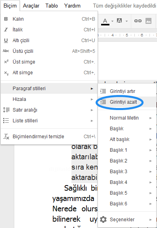This screenshot has height=228, width=157.
Task: Expand the Seçenekler submenu arrow
Action: (151, 220)
